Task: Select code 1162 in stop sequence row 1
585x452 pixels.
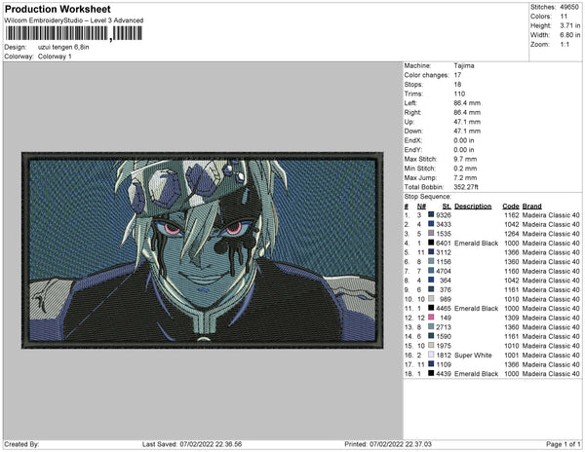Action: [x=512, y=215]
